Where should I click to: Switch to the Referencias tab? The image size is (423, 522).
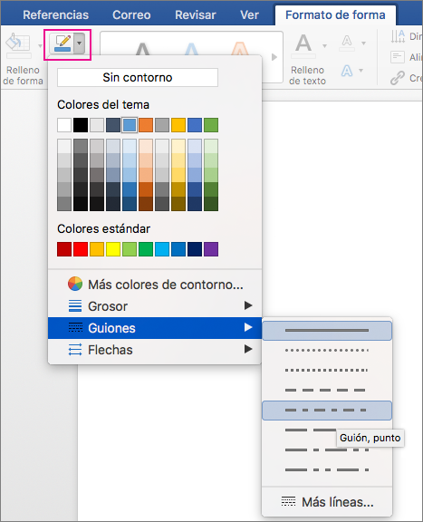click(x=56, y=15)
